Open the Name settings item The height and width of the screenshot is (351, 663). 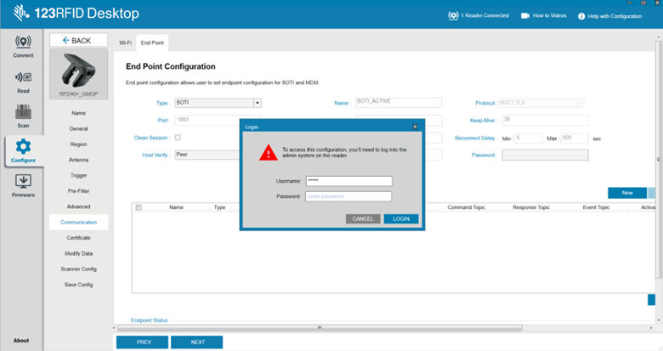79,113
